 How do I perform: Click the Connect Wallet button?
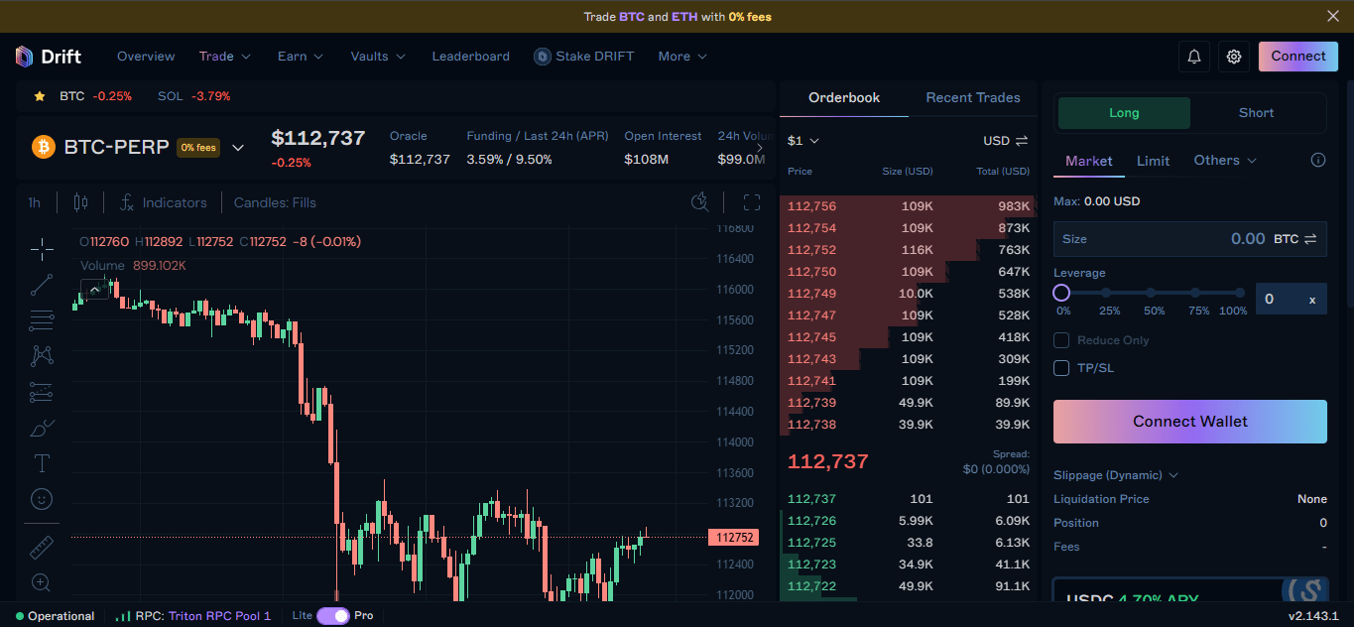1189,422
